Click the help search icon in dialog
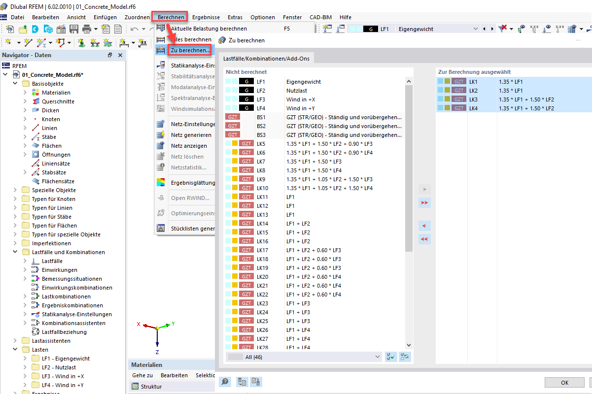The height and width of the screenshot is (394, 592). click(224, 382)
